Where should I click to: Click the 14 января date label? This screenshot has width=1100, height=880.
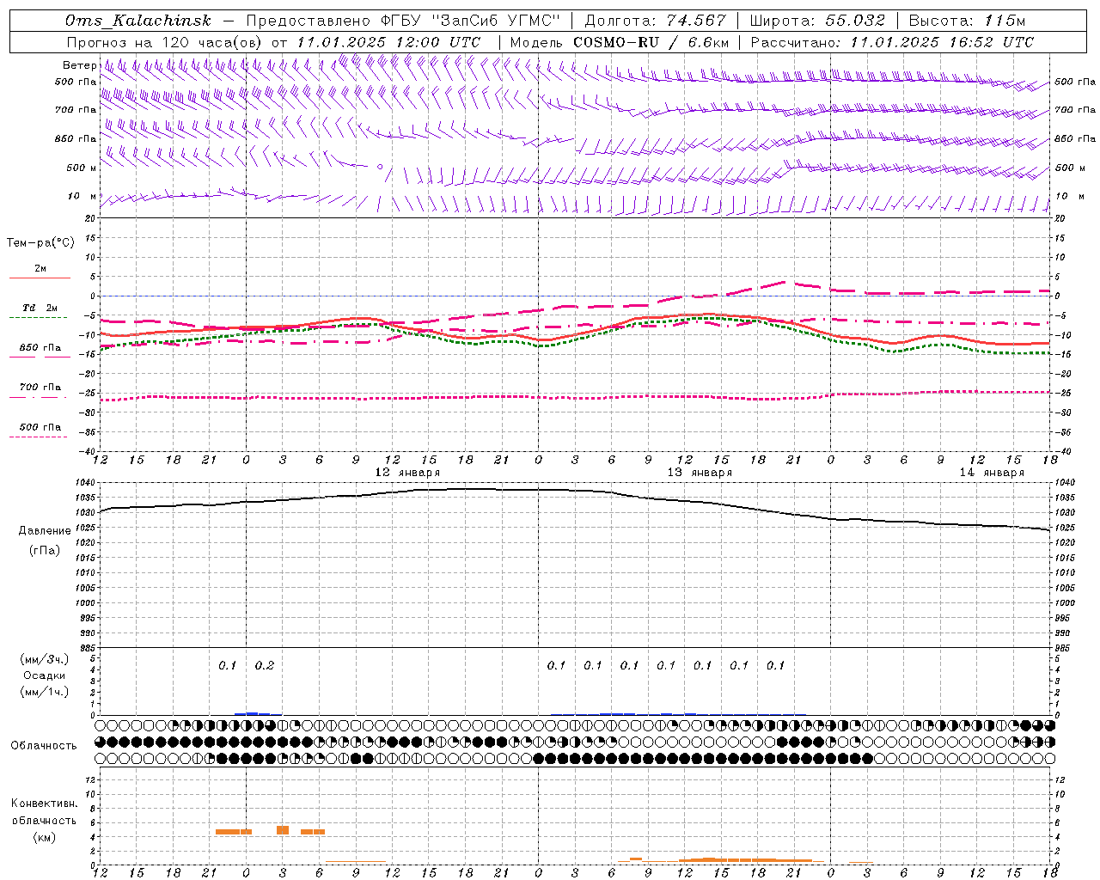click(x=992, y=473)
